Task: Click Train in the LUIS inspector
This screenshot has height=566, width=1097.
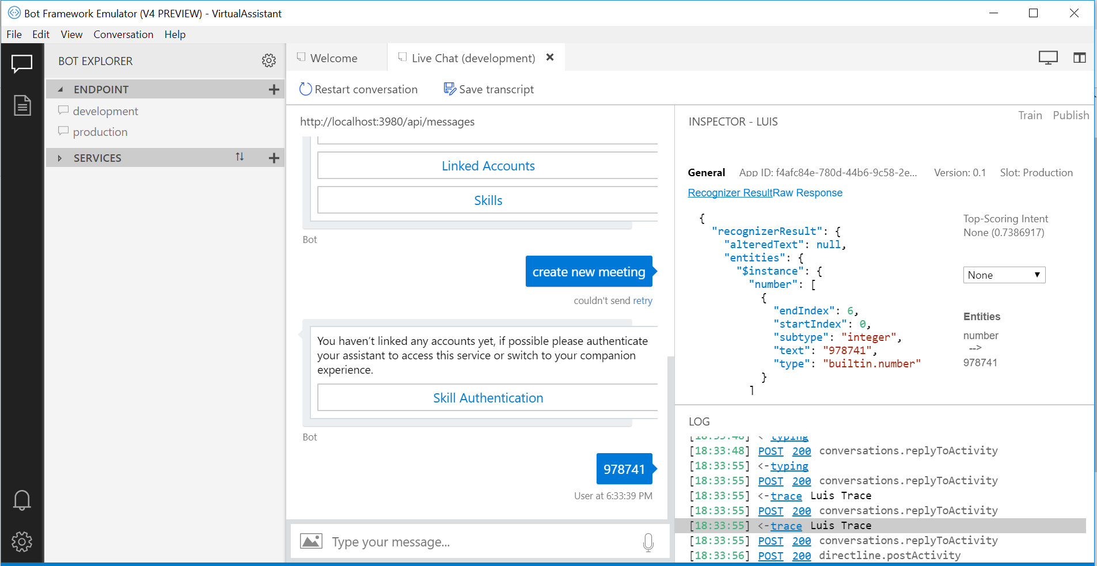Action: tap(1030, 115)
